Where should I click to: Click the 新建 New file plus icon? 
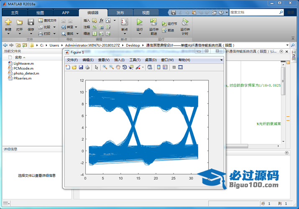pos(8,22)
